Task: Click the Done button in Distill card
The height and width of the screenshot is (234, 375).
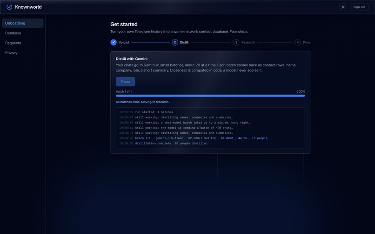Action: click(x=125, y=82)
